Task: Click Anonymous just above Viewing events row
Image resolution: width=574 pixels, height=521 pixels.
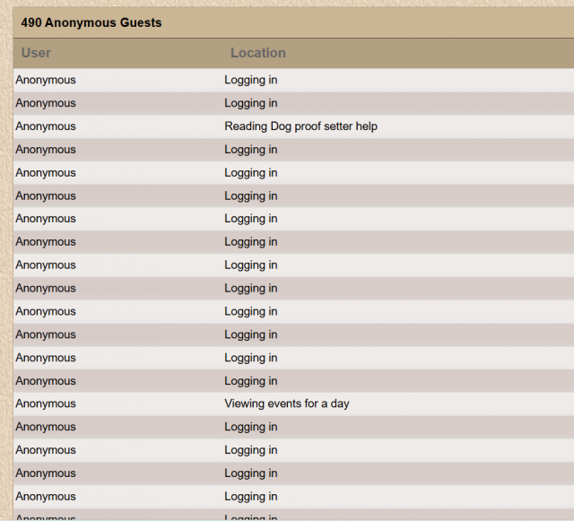Action: point(46,381)
